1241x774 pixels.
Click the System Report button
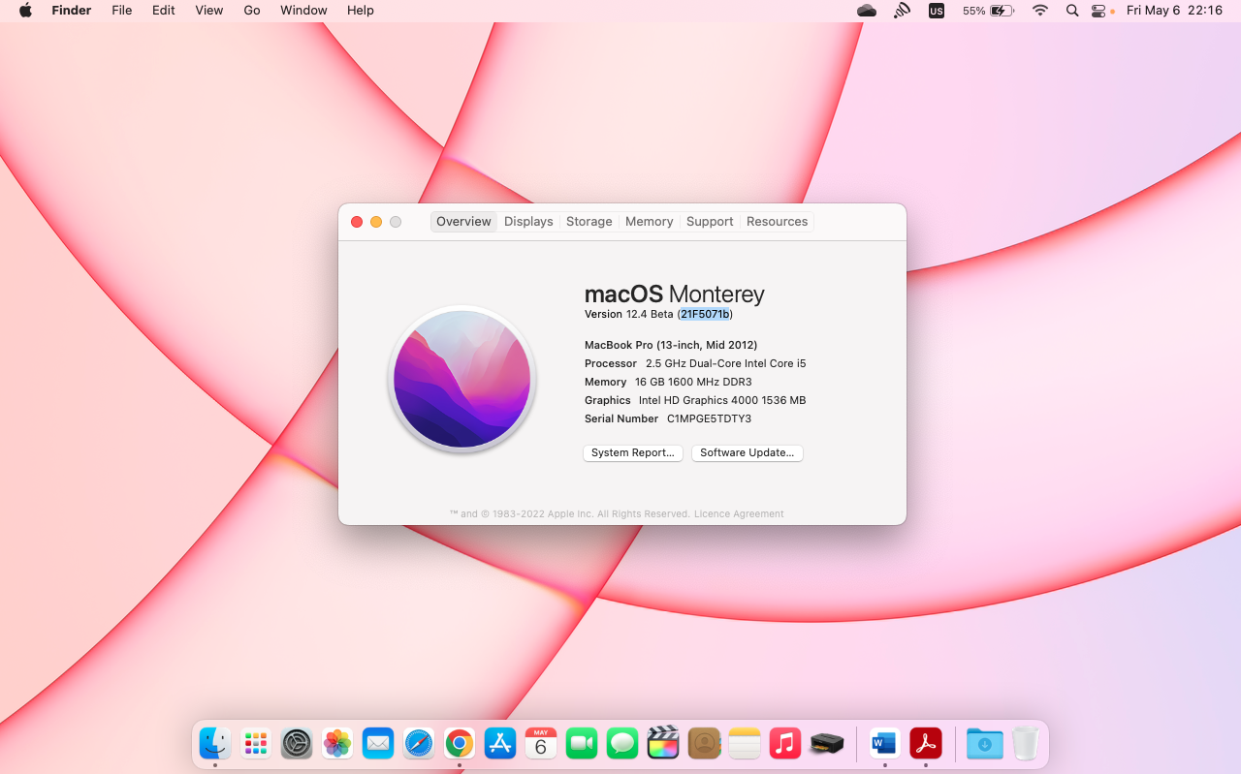633,453
